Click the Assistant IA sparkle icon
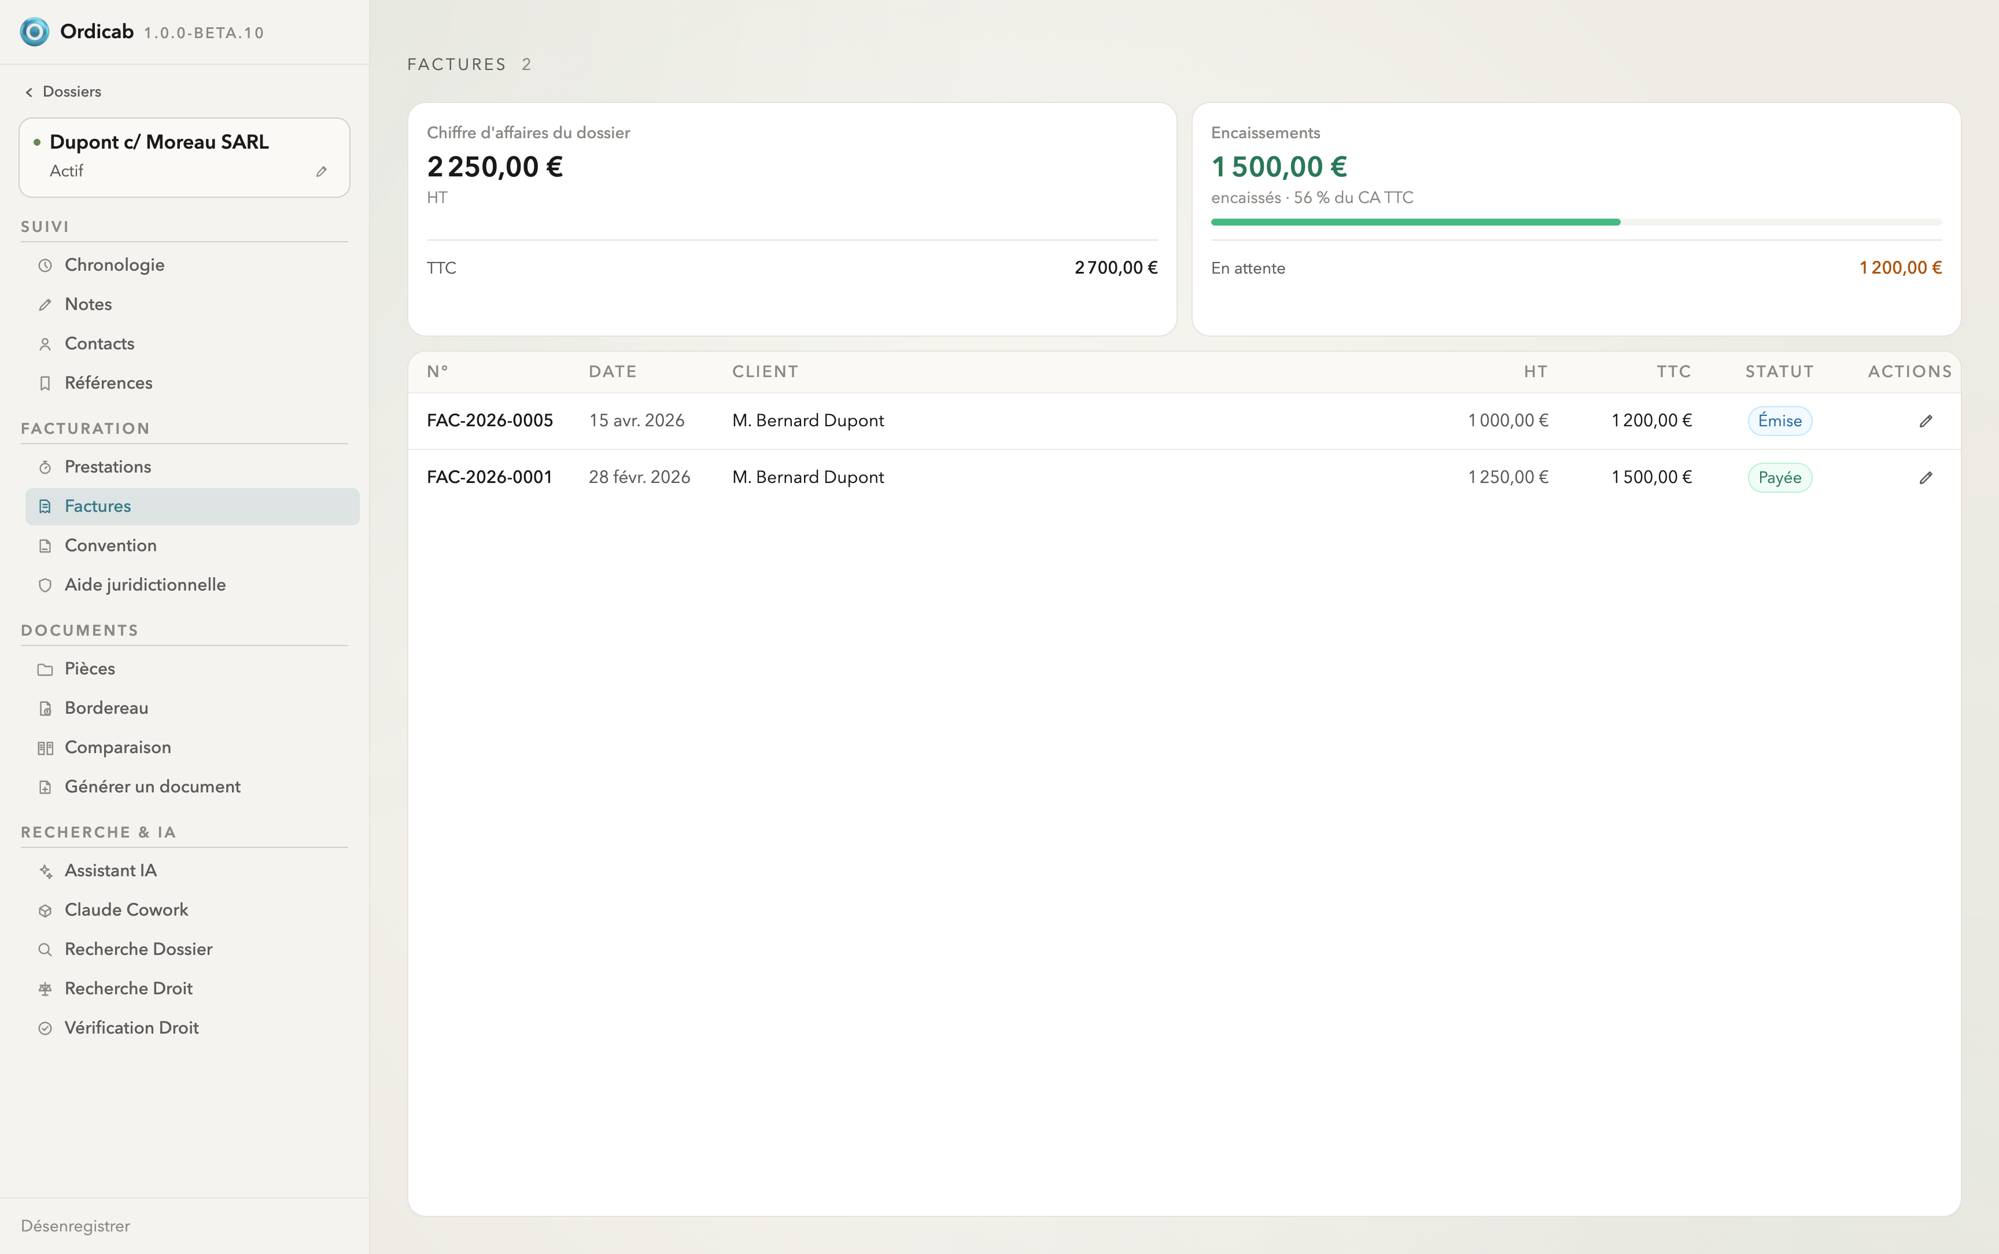 pyautogui.click(x=46, y=871)
